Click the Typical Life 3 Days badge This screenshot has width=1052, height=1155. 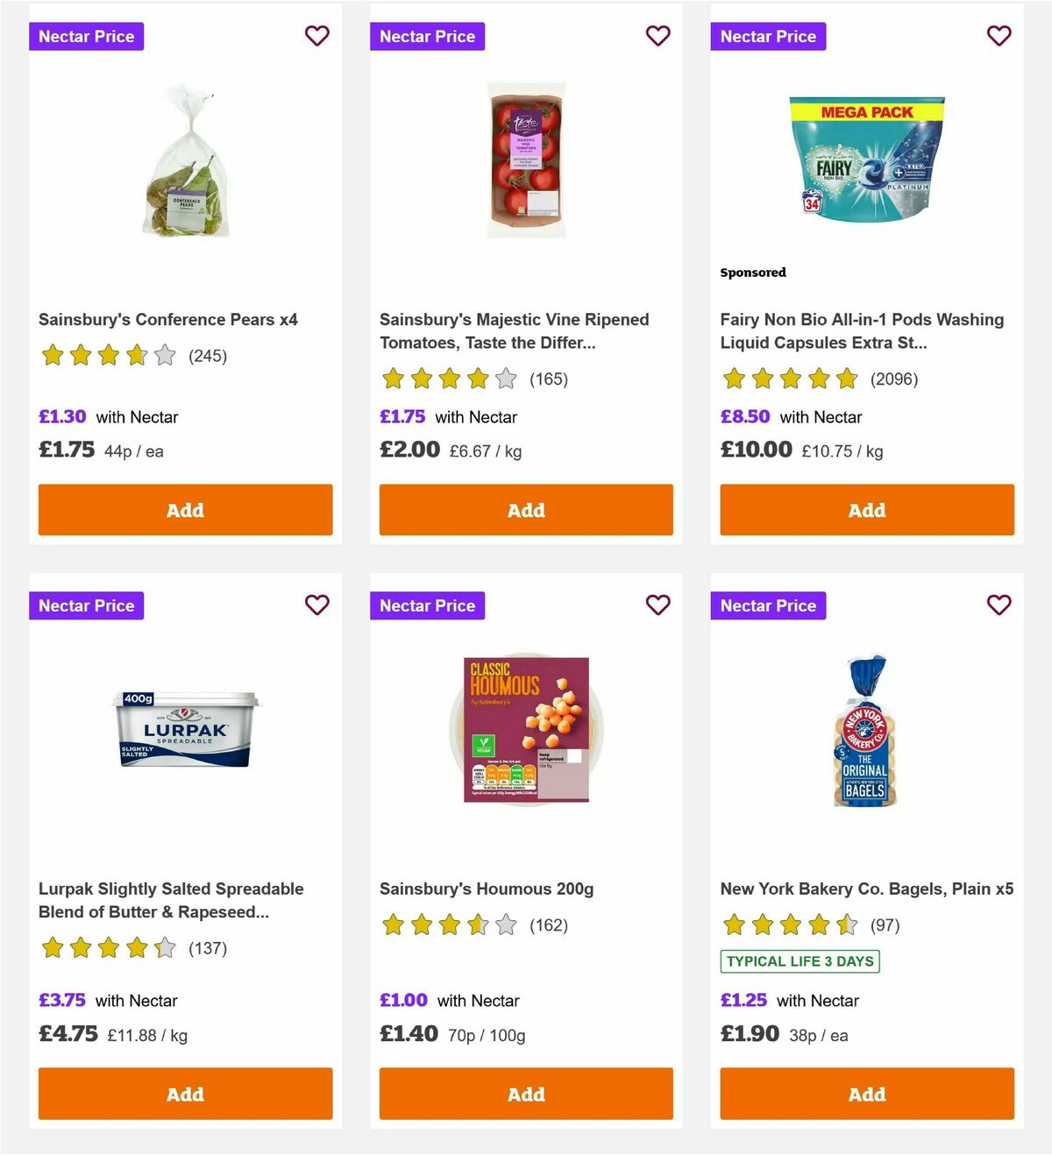coord(799,961)
